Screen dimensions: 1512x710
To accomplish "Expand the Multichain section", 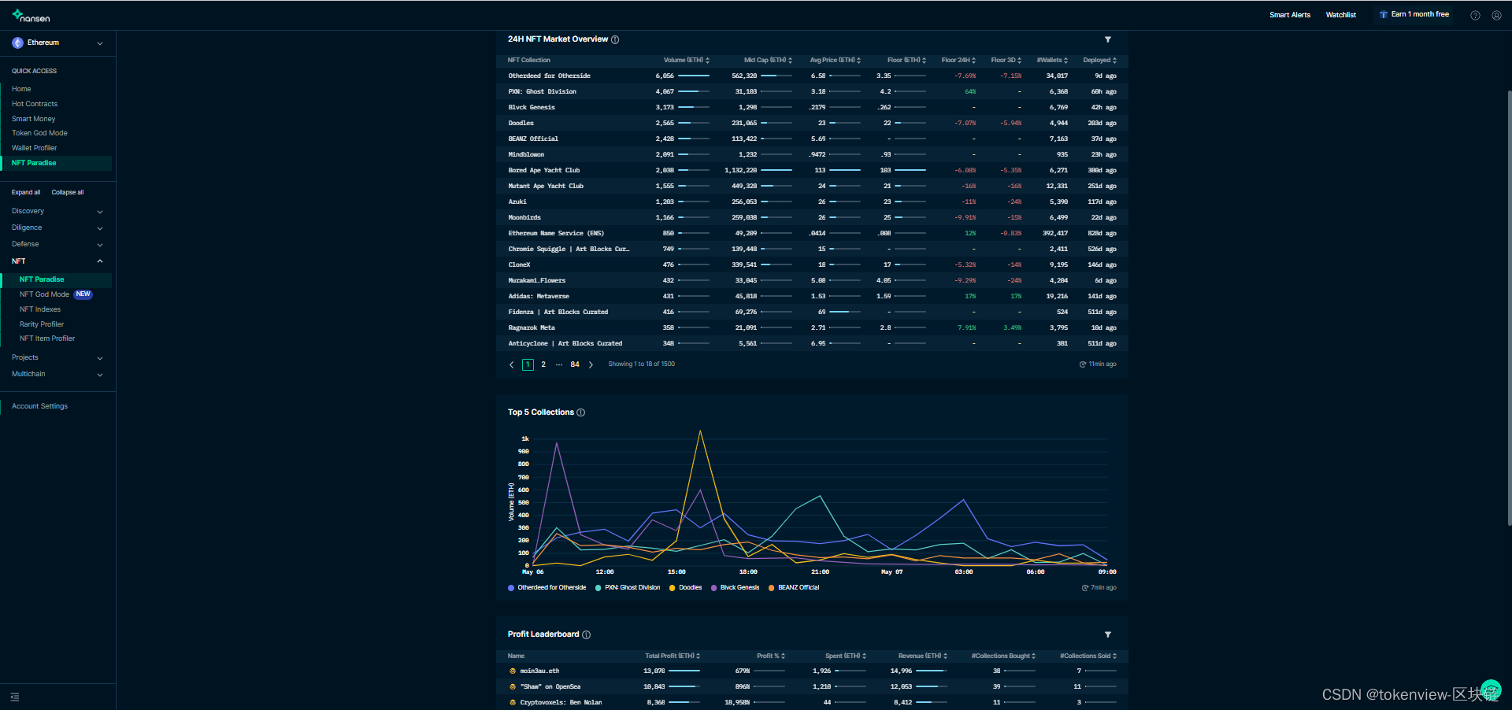I will tap(57, 374).
